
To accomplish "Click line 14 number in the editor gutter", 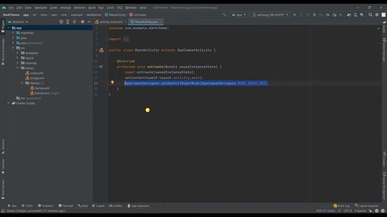I will pos(96,83).
